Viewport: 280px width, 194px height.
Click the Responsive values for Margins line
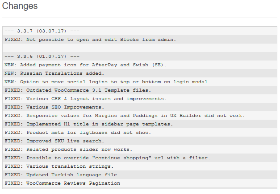[x=124, y=116]
